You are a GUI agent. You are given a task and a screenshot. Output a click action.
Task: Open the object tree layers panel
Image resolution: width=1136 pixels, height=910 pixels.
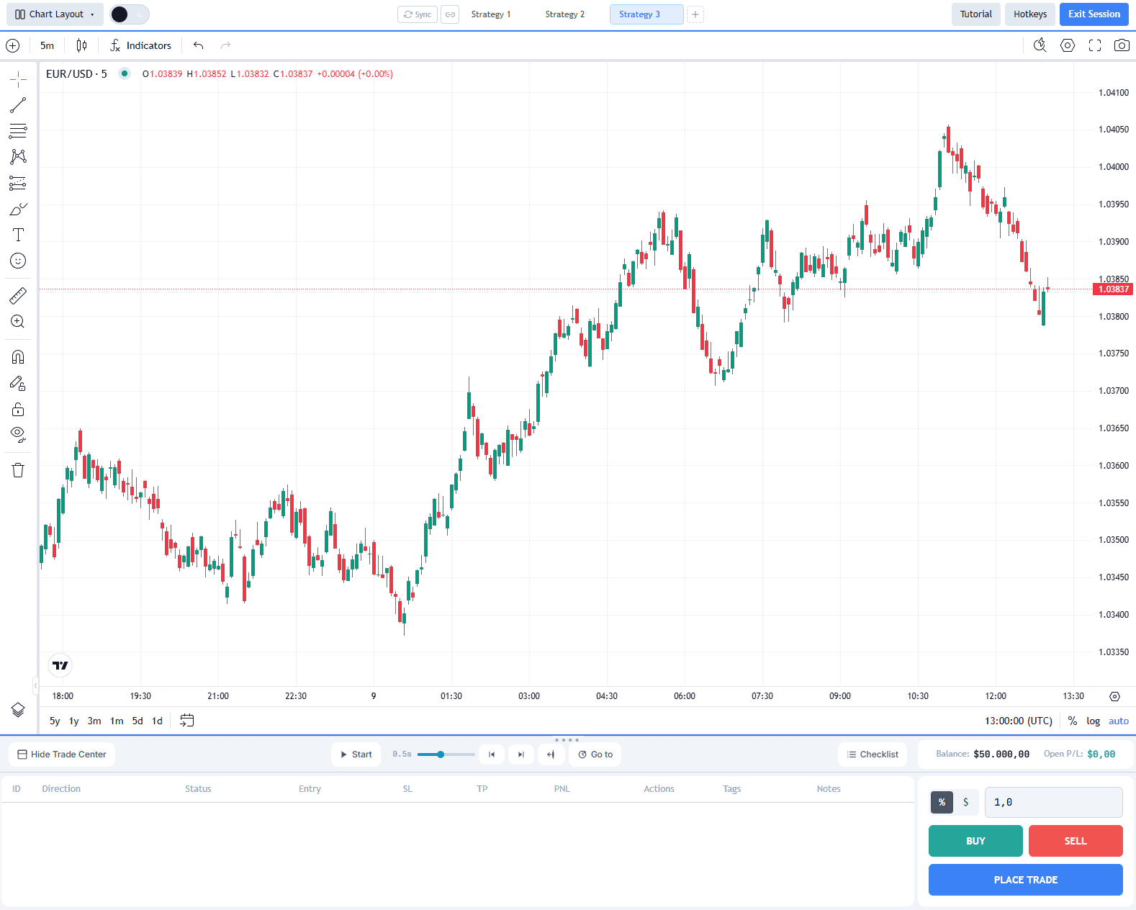pyautogui.click(x=18, y=710)
